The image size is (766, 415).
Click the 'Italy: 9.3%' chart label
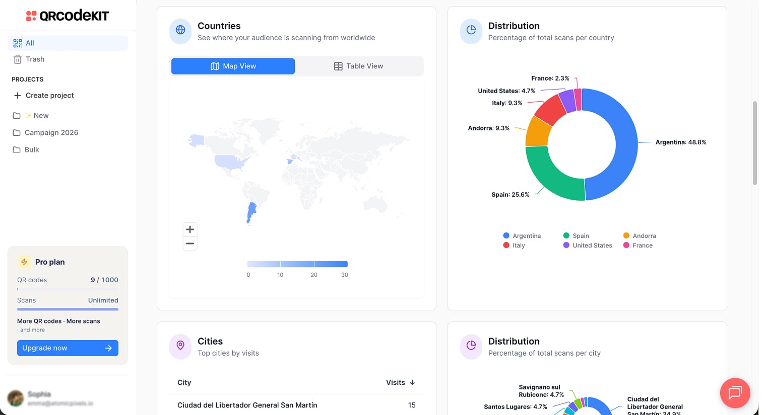(507, 103)
